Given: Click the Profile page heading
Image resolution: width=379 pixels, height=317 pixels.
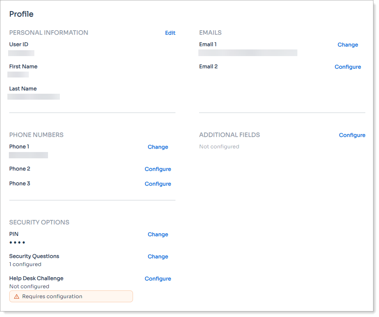Looking at the screenshot, I should coord(21,14).
